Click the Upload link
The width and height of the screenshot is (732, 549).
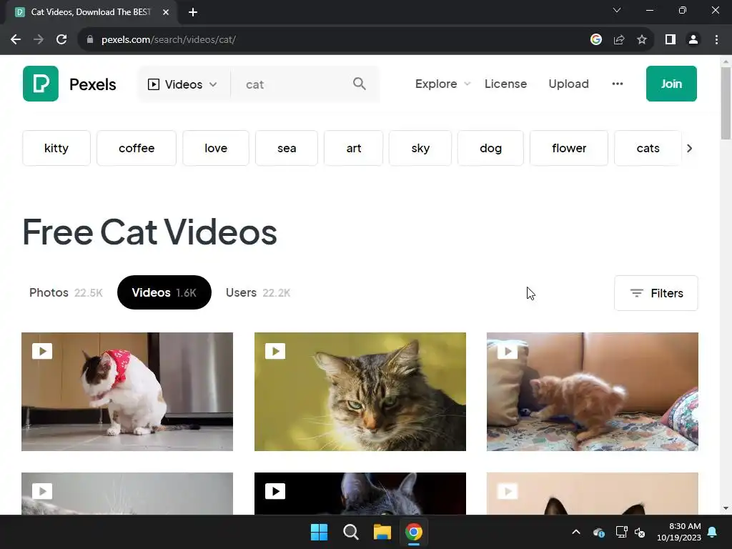(568, 84)
